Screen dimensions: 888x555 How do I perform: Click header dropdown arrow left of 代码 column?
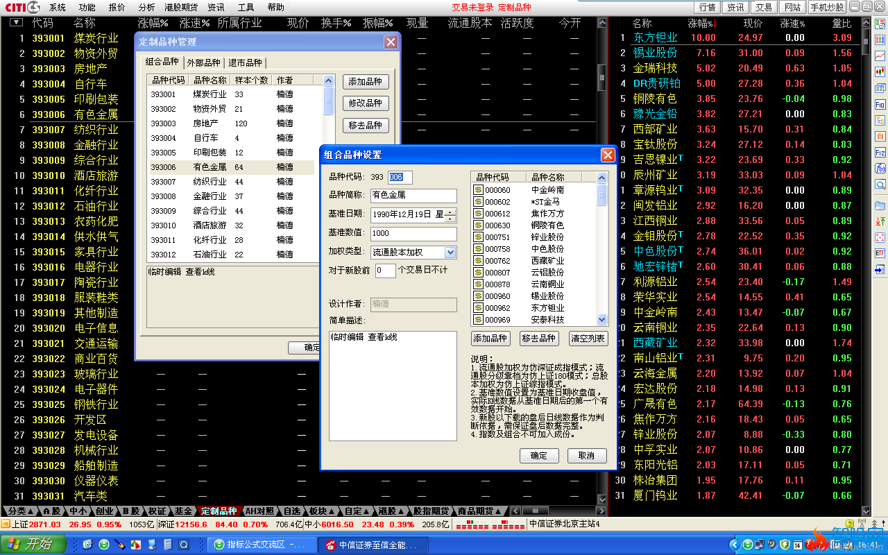16,23
